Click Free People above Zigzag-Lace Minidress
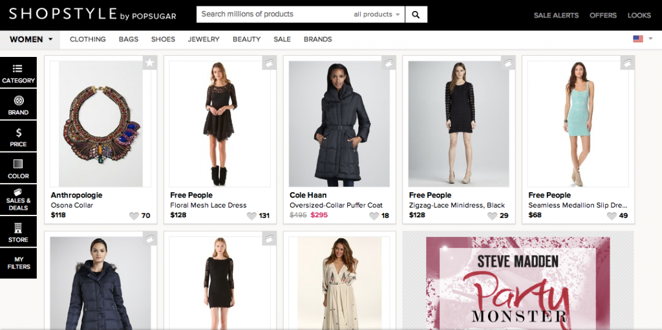Viewport: 662px width, 330px height. (x=430, y=195)
